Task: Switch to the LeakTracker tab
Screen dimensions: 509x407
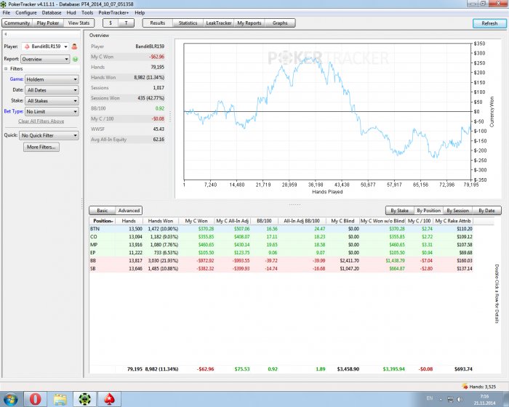Action: [x=219, y=23]
